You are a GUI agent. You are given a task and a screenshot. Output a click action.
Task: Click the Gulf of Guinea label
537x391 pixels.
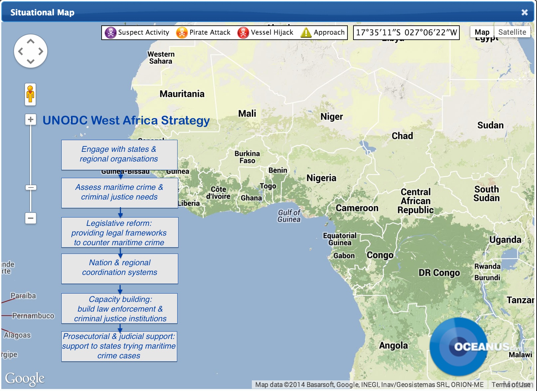[289, 216]
